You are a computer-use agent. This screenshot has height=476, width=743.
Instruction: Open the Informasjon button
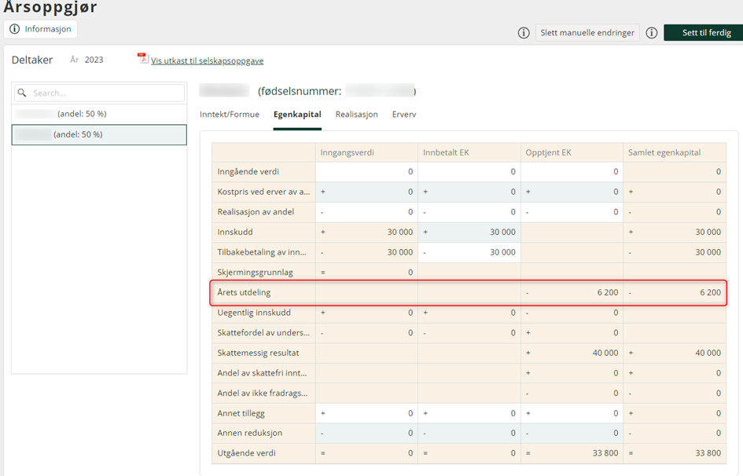click(x=40, y=29)
